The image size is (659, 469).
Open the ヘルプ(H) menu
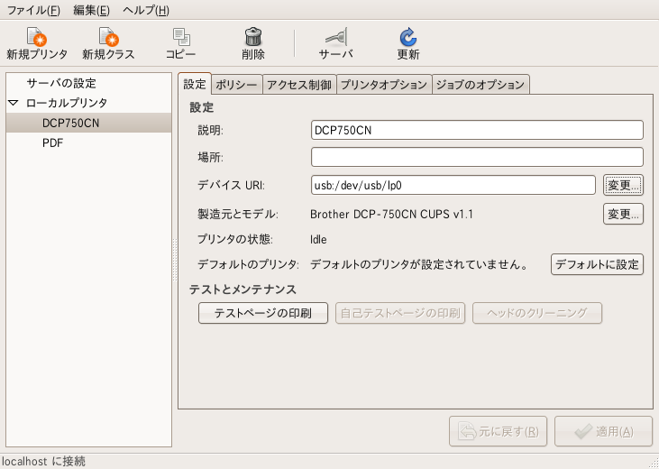[146, 10]
